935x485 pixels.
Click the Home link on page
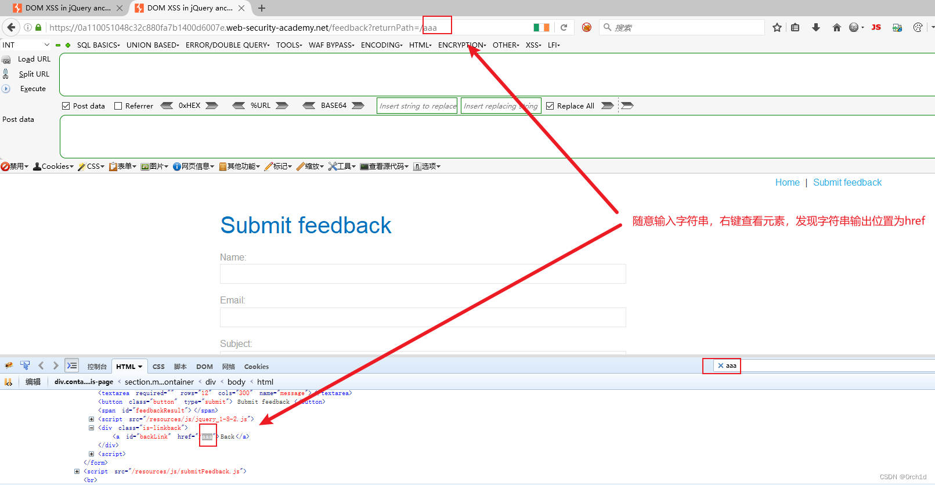coord(788,182)
